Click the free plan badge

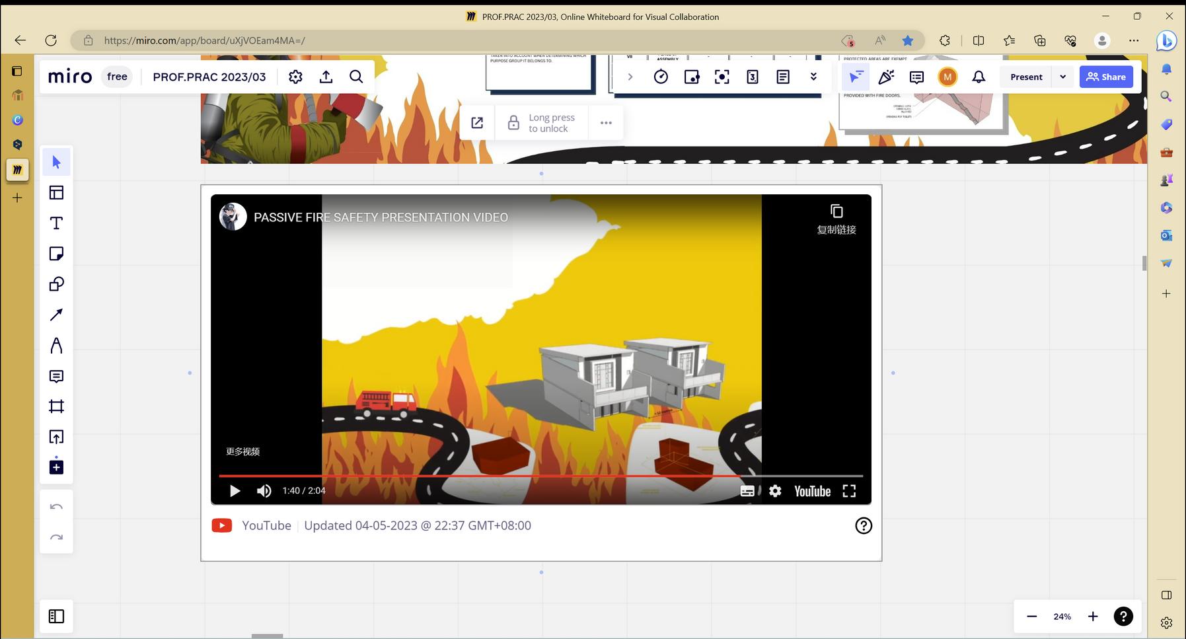(117, 77)
